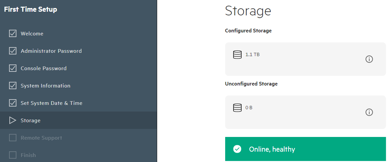Toggle the Console Password checkbox
The height and width of the screenshot is (162, 387).
click(x=13, y=68)
